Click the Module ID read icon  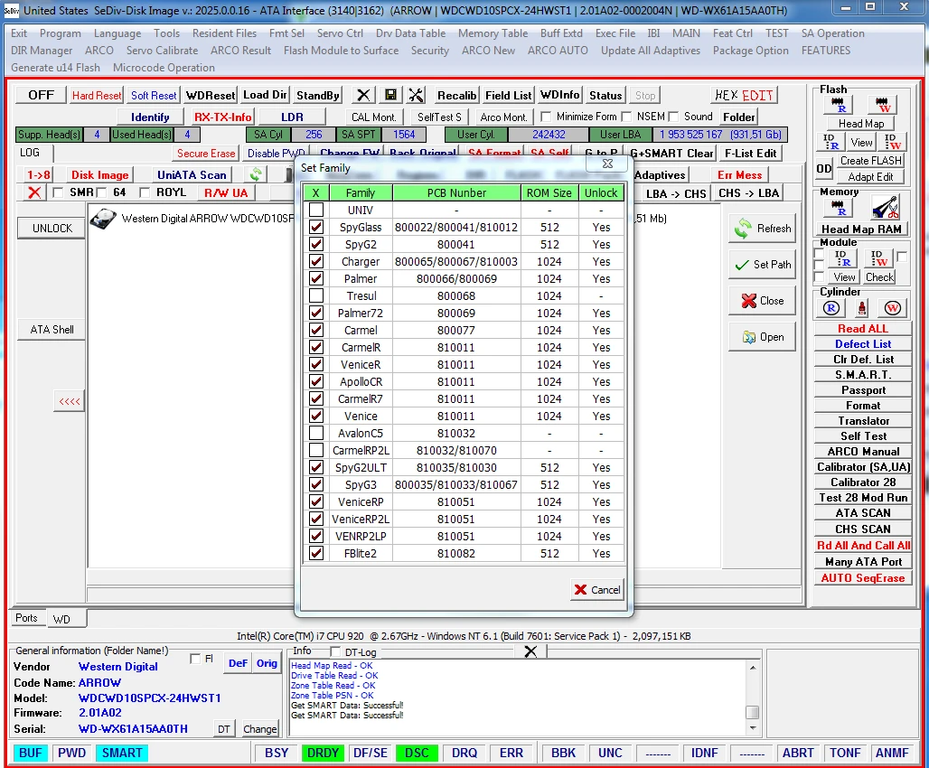coord(842,258)
